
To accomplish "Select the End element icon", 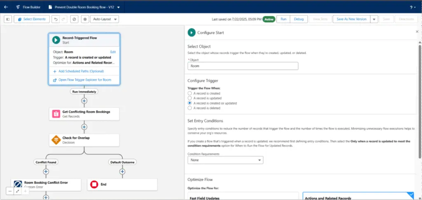I will tap(94, 184).
